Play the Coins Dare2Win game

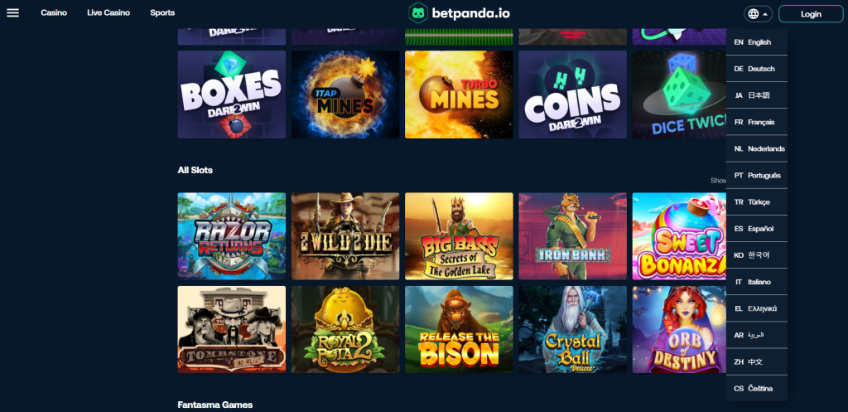pos(572,95)
